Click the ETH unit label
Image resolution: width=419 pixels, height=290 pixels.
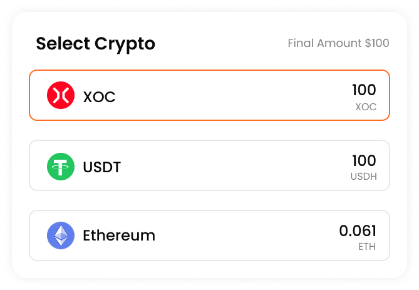coord(367,246)
